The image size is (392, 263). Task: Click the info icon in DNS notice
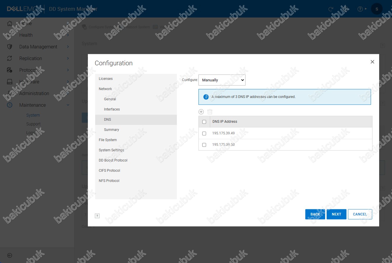coord(206,97)
